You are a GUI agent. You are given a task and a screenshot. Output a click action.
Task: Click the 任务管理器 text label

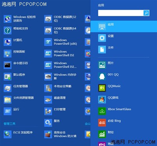pos(21,86)
